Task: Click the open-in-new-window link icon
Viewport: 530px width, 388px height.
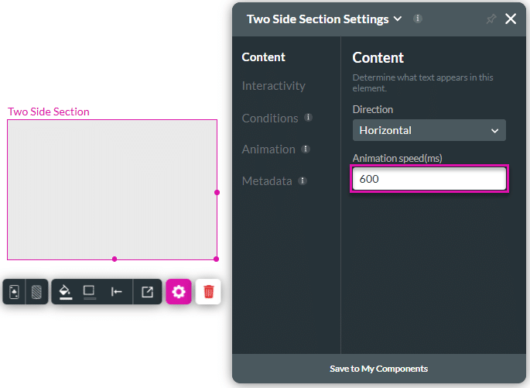Action: click(x=147, y=292)
